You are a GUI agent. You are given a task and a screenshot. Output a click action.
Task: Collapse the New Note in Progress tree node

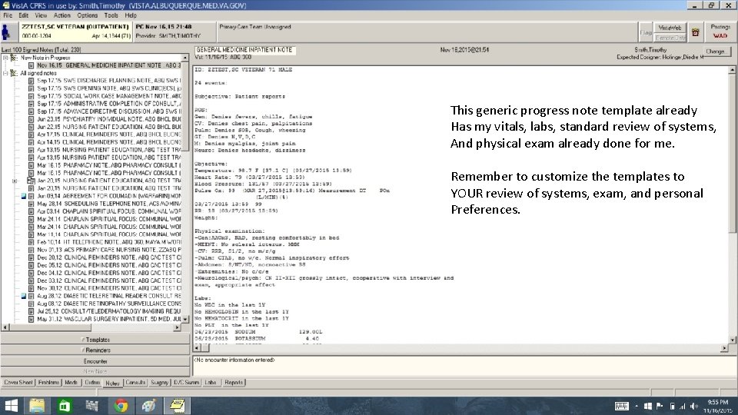[5, 58]
